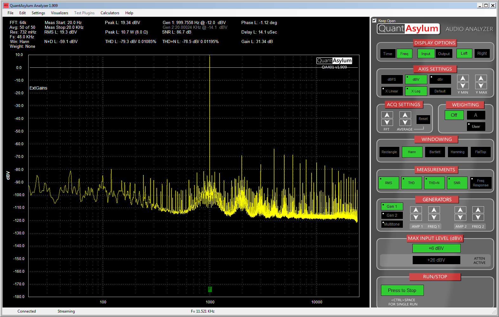The height and width of the screenshot is (317, 499).
Task: Toggle the Keep Open checkbox
Action: coord(374,21)
